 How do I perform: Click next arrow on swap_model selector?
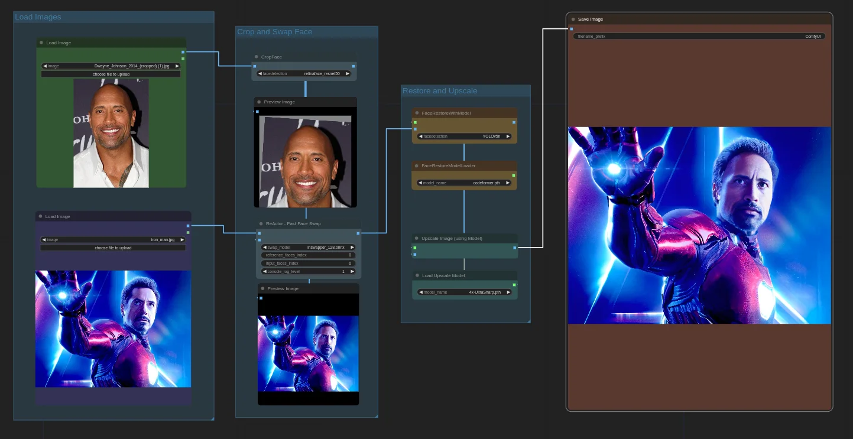click(352, 247)
